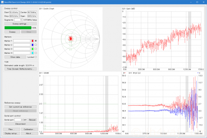Open the red Marker 1 color swatch
Image resolution: width=207 pixels, height=138 pixels.
pyautogui.click(x=32, y=41)
